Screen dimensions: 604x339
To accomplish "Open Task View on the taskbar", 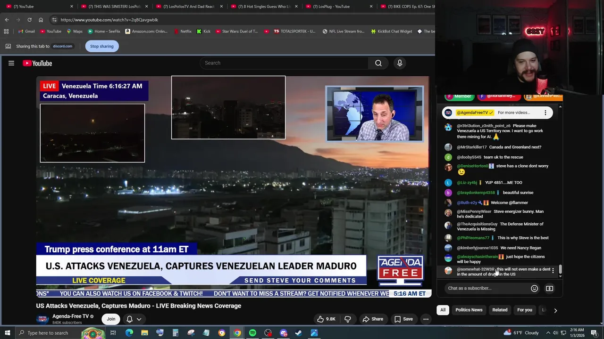I will 113,333.
